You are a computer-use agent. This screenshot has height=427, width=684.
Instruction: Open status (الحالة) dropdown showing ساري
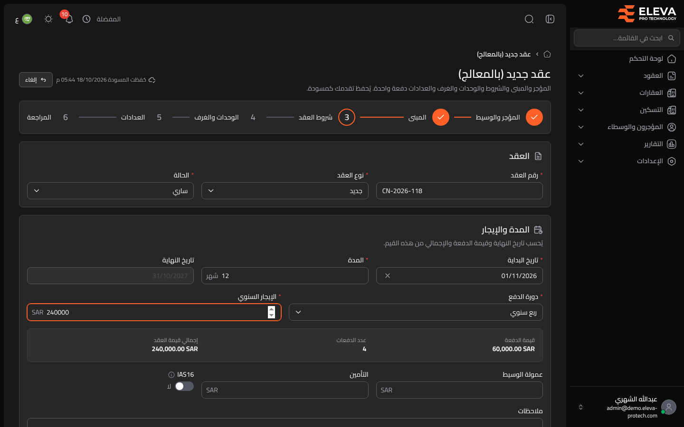(110, 191)
